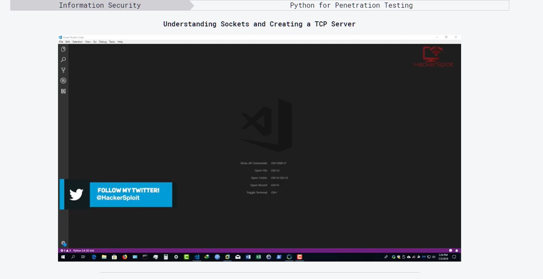The width and height of the screenshot is (543, 279).
Task: Click the notification bell in status bar
Action: pyautogui.click(x=456, y=250)
